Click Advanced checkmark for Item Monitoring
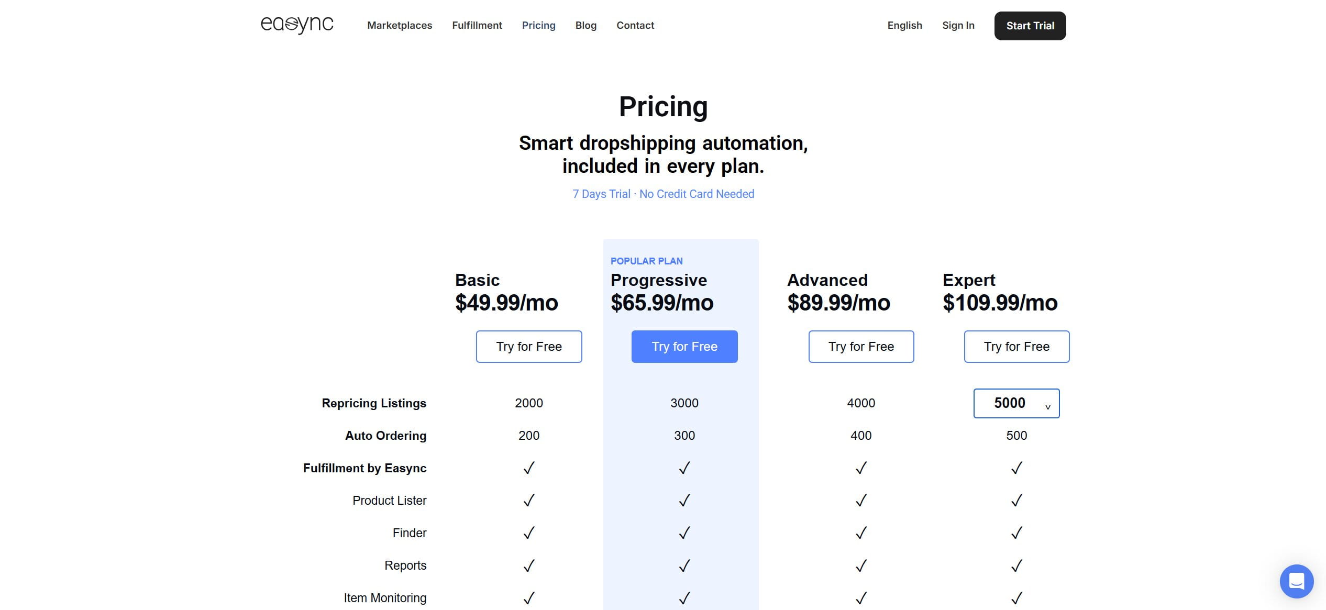The image size is (1326, 610). pos(861,597)
